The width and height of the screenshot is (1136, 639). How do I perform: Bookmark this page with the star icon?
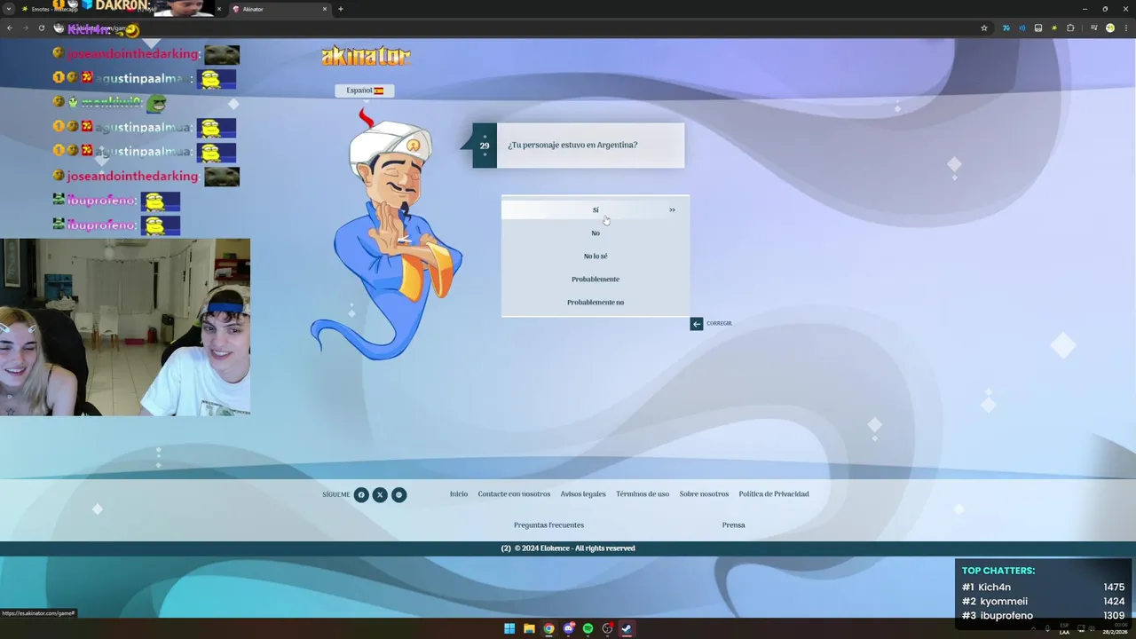(984, 28)
